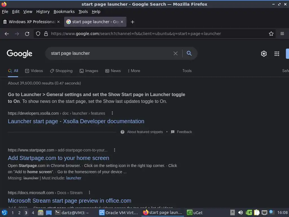The height and width of the screenshot is (217, 289).
Task: Open the volume control tray icon
Action: click(240, 213)
